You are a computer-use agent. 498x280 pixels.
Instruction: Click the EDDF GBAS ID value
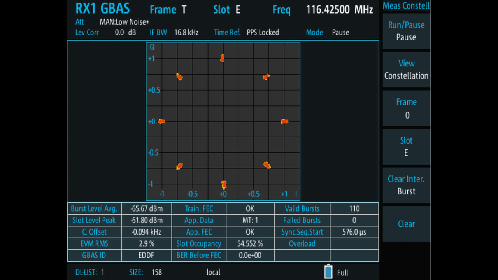pos(147,255)
